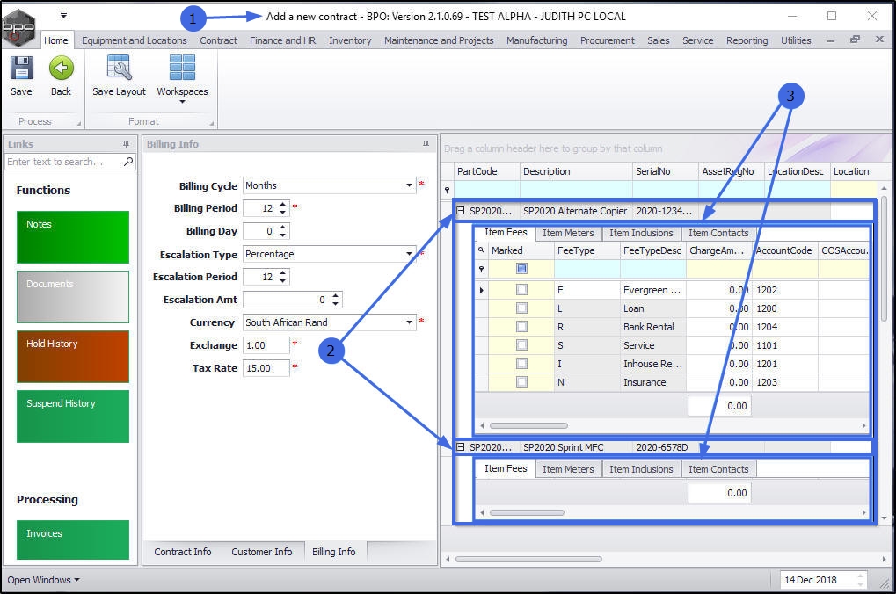Open the Reporting ribbon tab
Image resolution: width=896 pixels, height=594 pixels.
pyautogui.click(x=747, y=40)
